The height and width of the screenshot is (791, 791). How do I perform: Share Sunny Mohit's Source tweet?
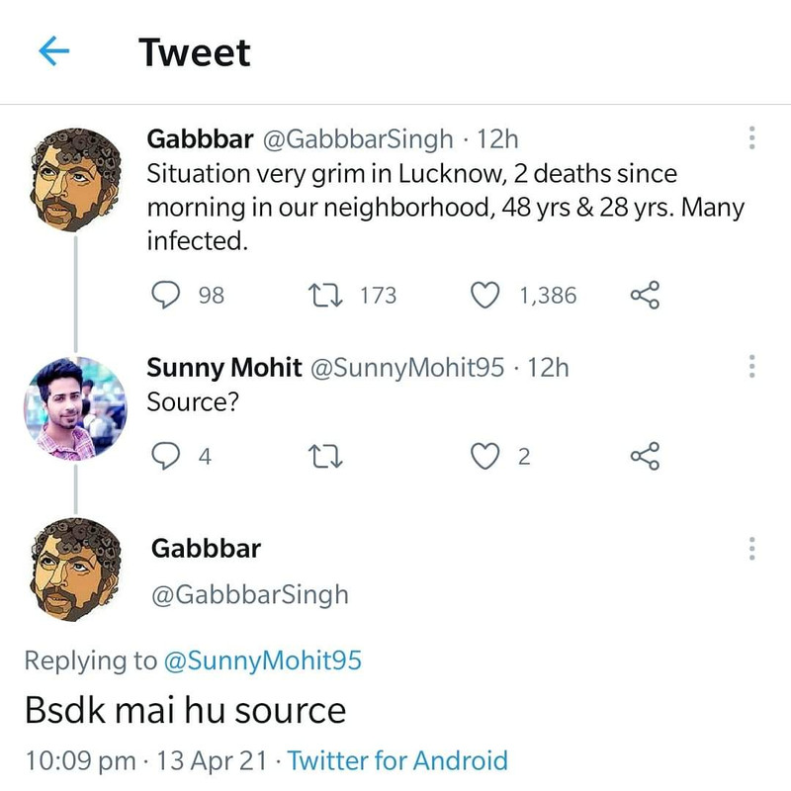pyautogui.click(x=645, y=456)
